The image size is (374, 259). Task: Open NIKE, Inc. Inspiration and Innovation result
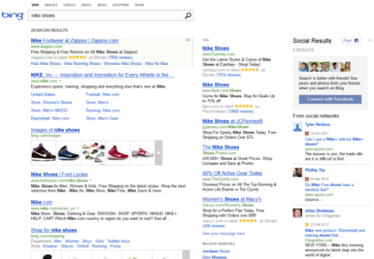[x=103, y=75]
